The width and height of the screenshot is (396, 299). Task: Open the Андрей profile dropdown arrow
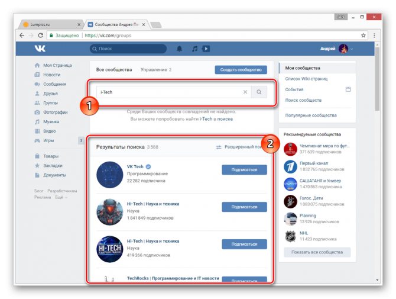pos(352,49)
